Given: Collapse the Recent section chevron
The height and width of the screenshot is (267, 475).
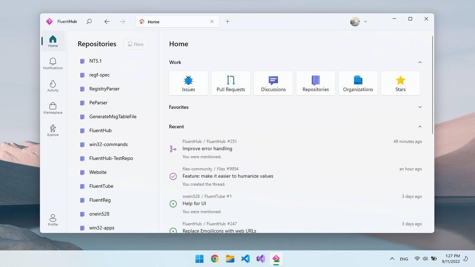Looking at the screenshot, I should 420,127.
